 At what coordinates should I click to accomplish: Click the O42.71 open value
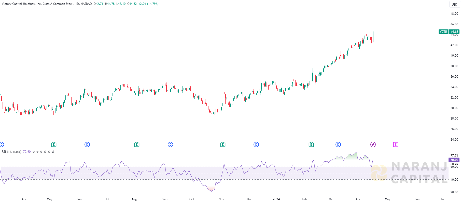(x=99, y=4)
